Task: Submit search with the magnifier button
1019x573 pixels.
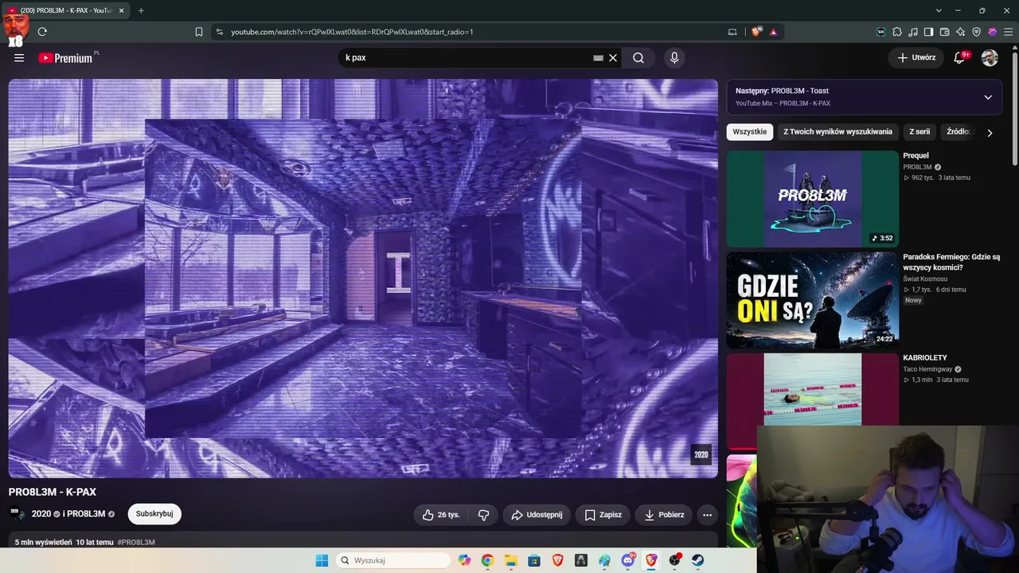Action: 638,57
